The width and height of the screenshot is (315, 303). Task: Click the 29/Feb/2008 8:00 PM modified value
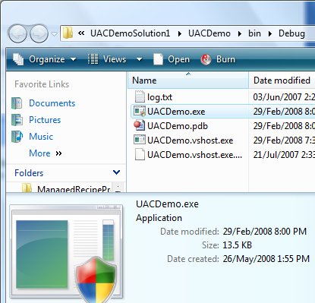[265, 232]
